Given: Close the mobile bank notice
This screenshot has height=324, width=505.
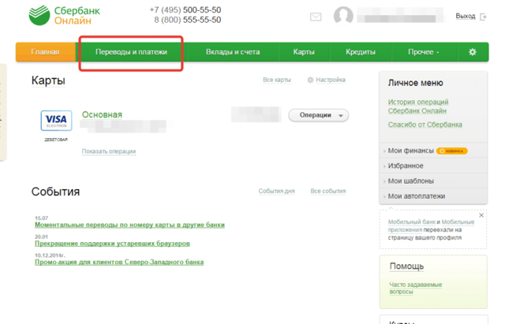Looking at the screenshot, I should pos(481,215).
